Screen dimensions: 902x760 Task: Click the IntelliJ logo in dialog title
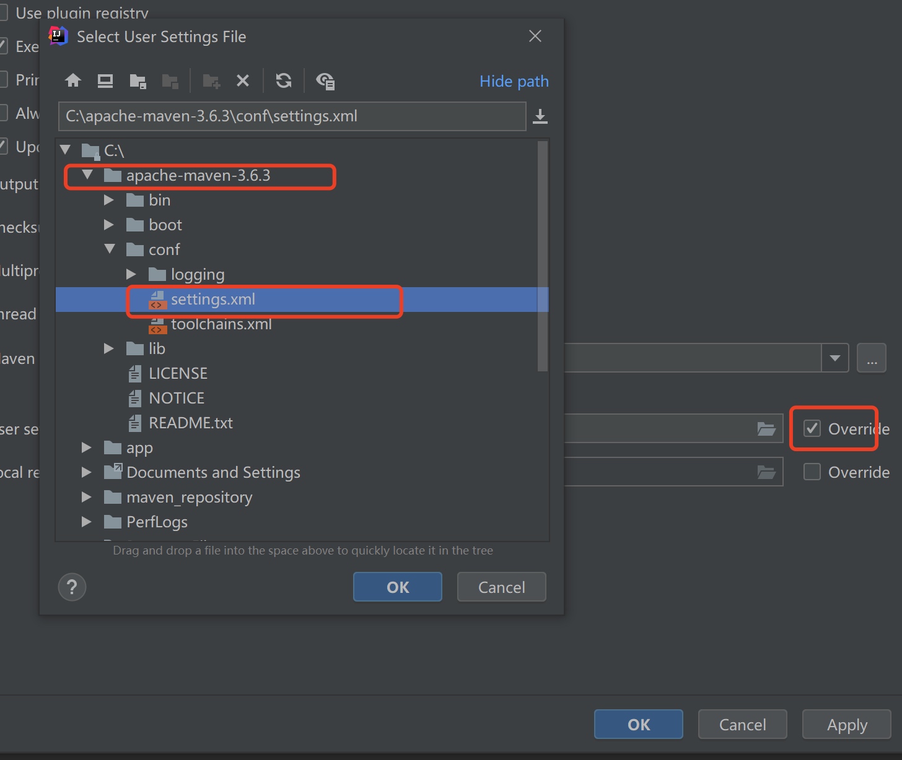[x=58, y=36]
